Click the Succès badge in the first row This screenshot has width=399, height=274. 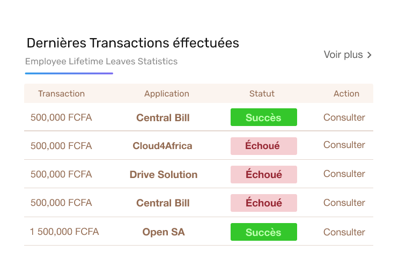click(263, 117)
